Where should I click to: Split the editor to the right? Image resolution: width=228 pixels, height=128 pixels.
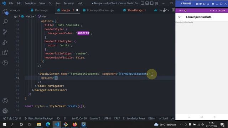tap(173, 10)
